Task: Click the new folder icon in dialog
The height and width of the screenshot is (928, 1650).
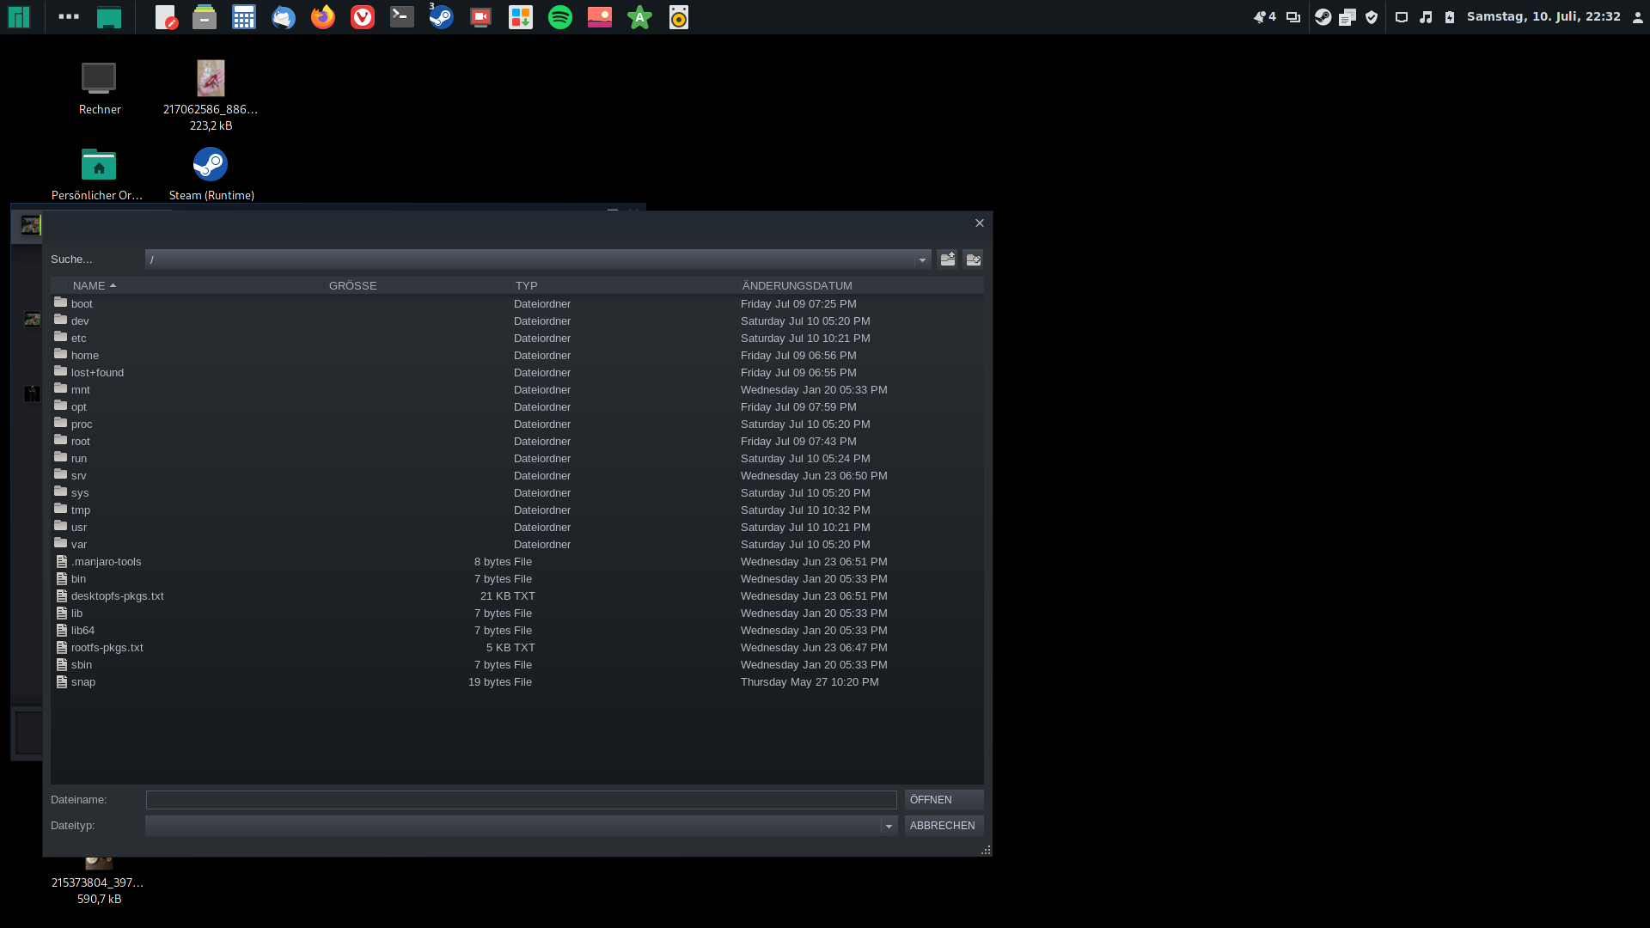Action: click(x=973, y=259)
